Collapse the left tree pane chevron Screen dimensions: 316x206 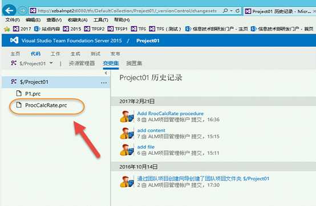point(106,73)
